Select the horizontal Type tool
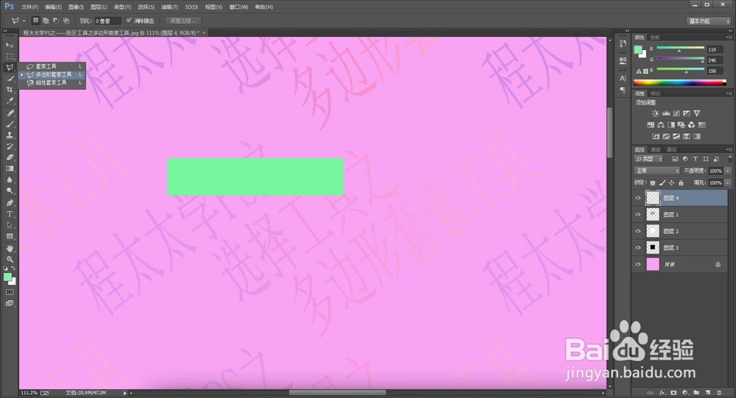 point(10,214)
